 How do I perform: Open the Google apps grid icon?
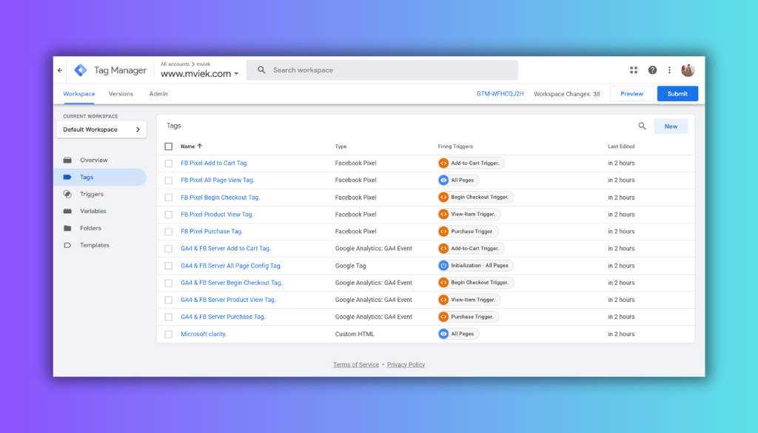634,70
